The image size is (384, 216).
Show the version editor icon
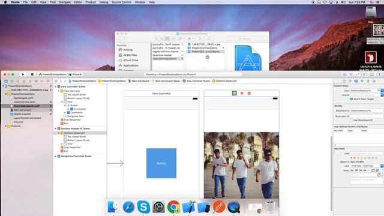[358, 74]
